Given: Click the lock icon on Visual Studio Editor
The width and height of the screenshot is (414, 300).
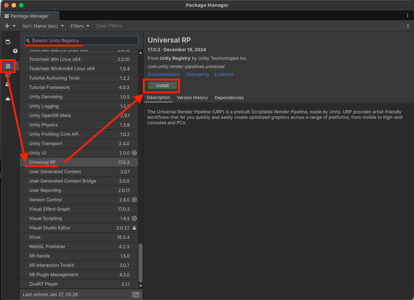Looking at the screenshot, I should click(134, 228).
